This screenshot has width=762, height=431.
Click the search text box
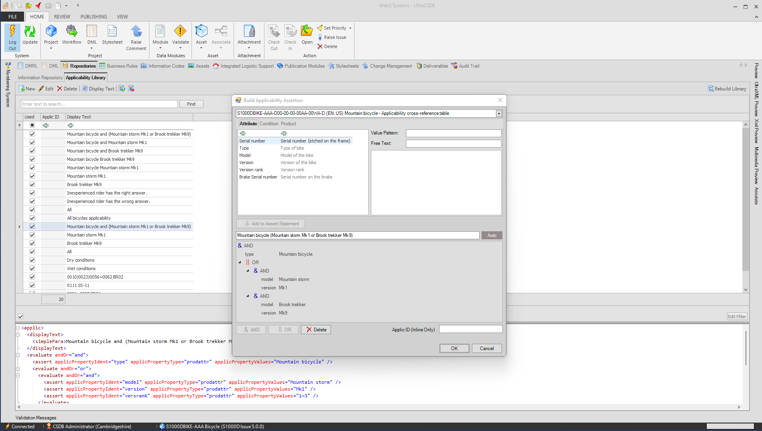pos(99,104)
